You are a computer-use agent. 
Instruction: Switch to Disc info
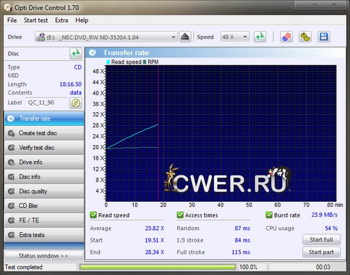[44, 177]
